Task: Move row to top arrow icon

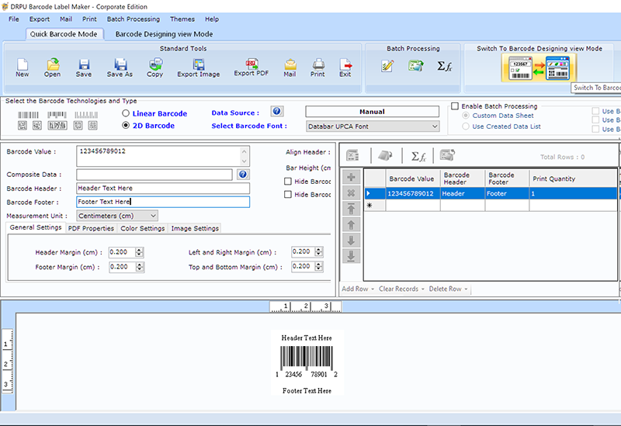Action: [x=351, y=209]
